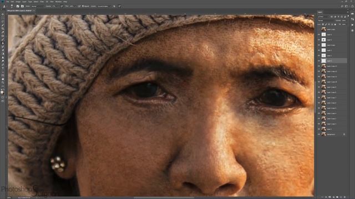The width and height of the screenshot is (355, 199).
Task: Open the Filter menu
Action: (42, 2)
